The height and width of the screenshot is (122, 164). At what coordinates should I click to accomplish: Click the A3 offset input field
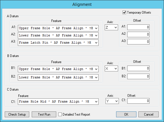(138, 42)
